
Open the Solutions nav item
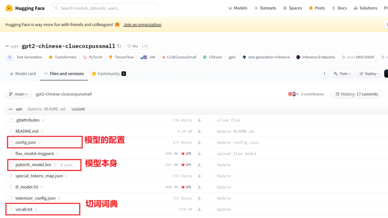(365, 8)
